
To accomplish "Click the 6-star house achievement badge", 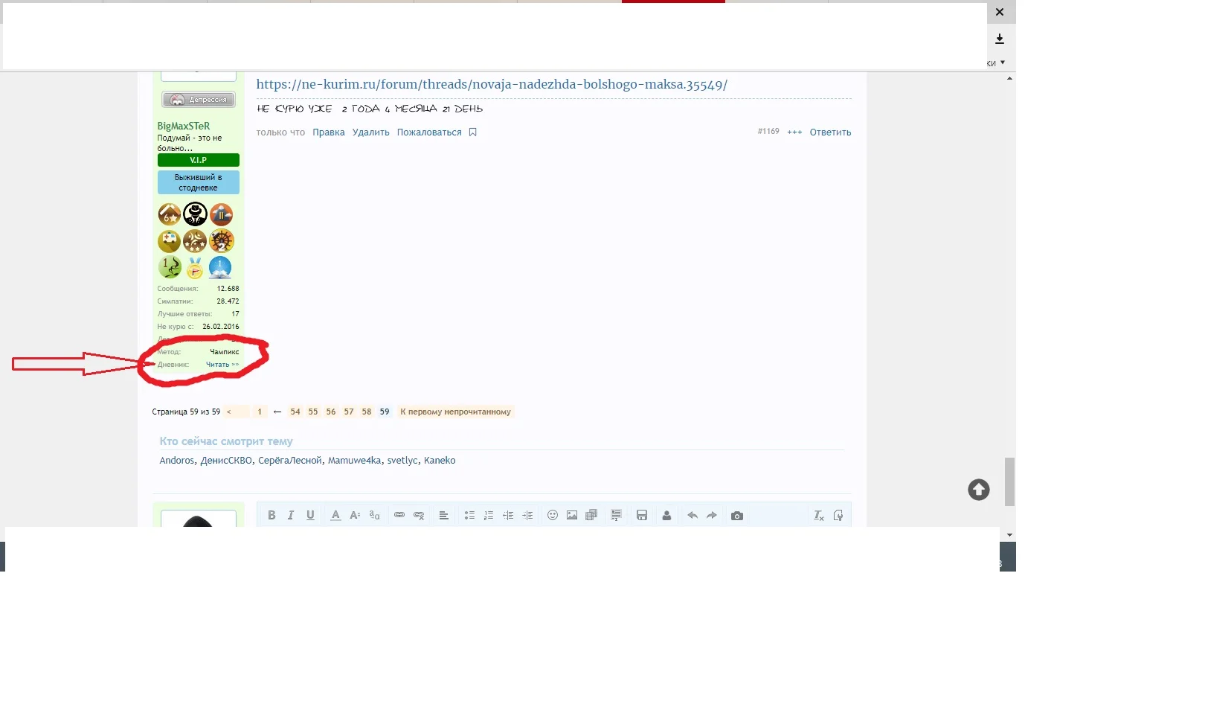I will click(169, 214).
